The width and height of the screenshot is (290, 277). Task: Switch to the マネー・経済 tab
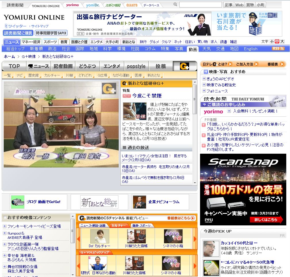tap(31, 42)
